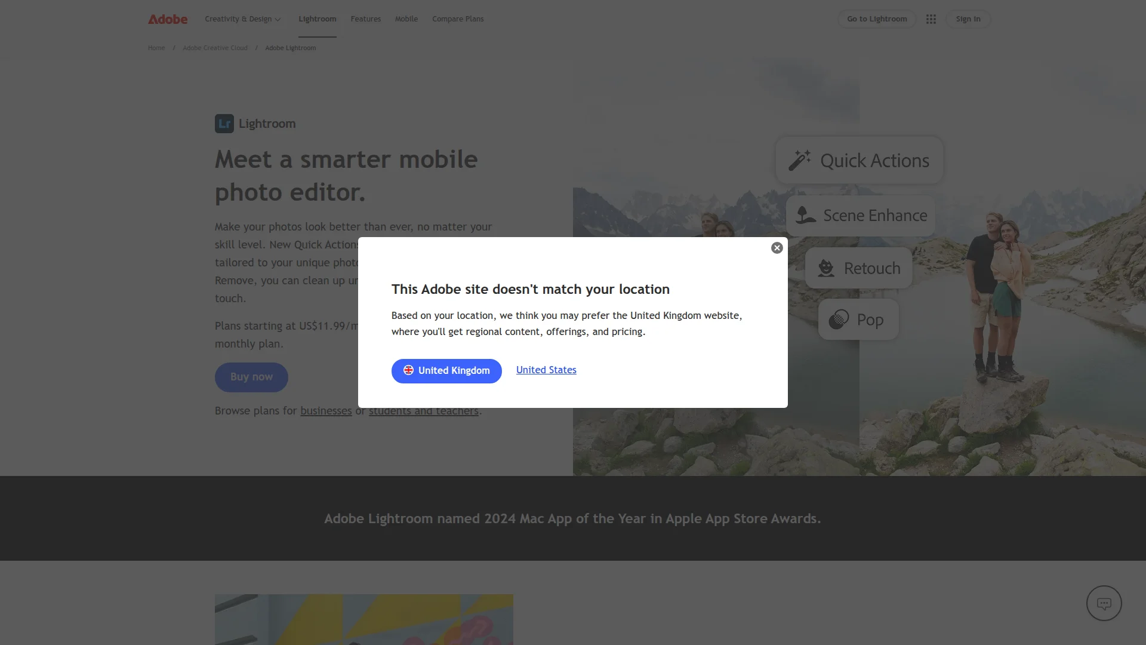This screenshot has height=645, width=1146.
Task: Click the Go to Lightroom button
Action: pyautogui.click(x=877, y=19)
